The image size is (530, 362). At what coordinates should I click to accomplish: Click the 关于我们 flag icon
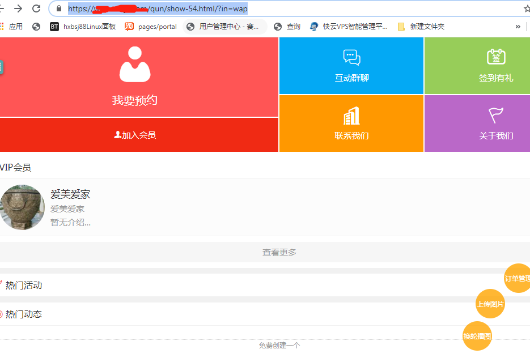(x=496, y=115)
